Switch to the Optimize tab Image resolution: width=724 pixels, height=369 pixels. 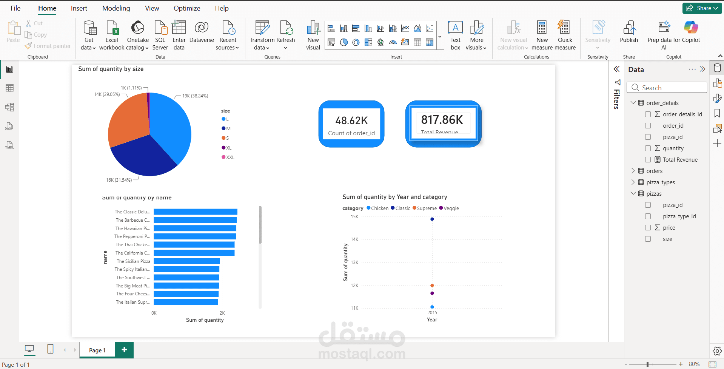click(187, 8)
